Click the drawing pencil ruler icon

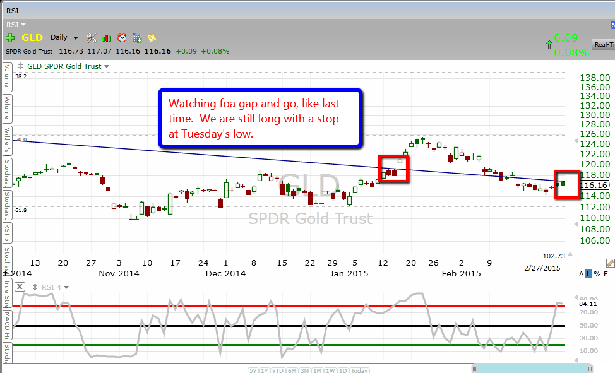(x=611, y=263)
